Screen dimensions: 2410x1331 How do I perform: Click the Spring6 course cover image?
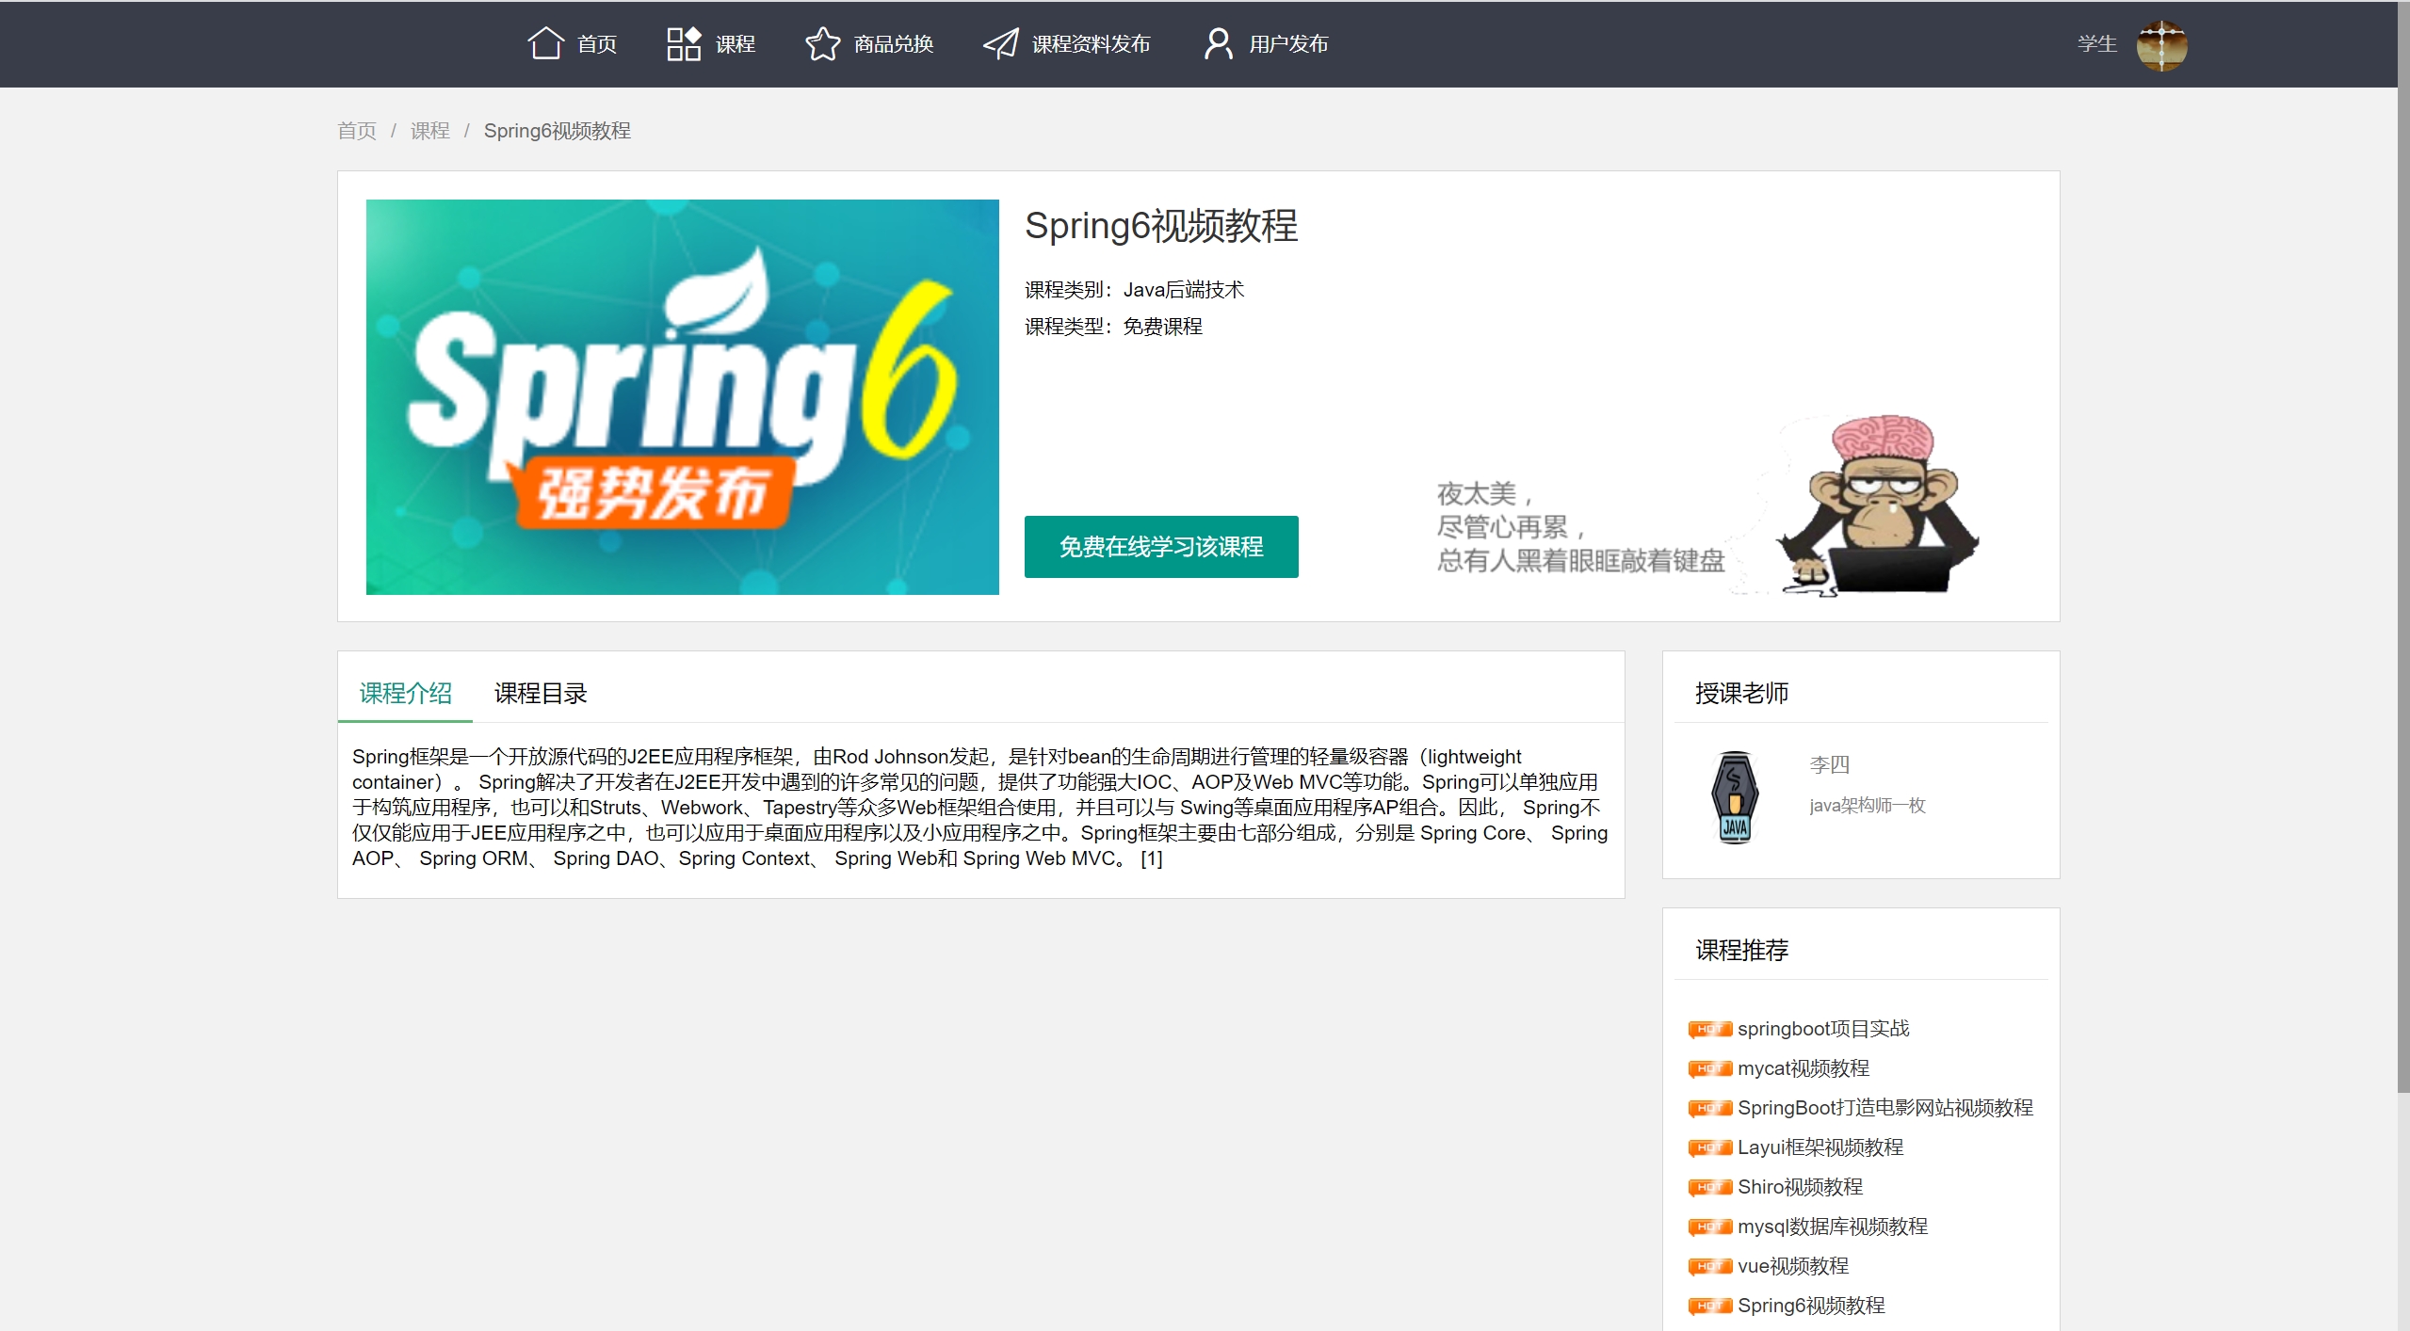[682, 396]
